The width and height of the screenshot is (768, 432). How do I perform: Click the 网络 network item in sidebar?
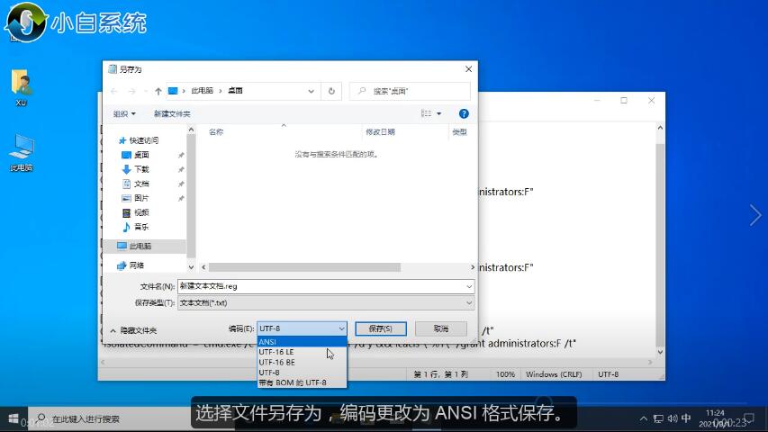click(x=136, y=265)
